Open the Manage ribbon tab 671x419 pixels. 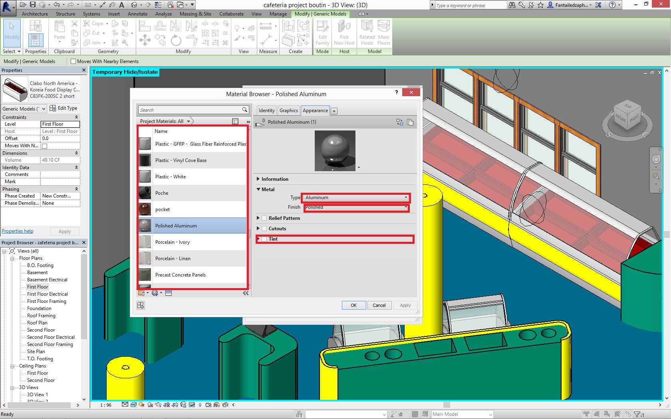point(278,14)
